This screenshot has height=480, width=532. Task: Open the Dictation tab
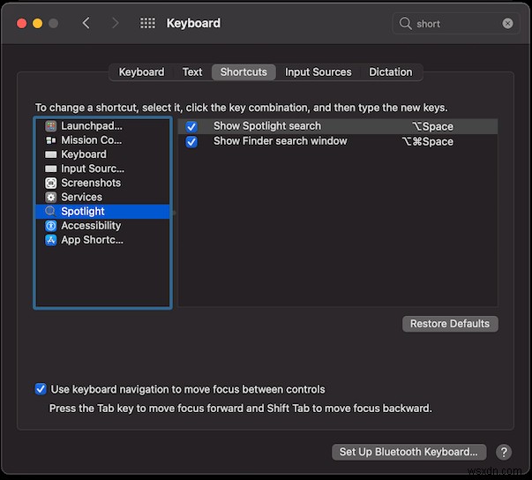pyautogui.click(x=390, y=72)
